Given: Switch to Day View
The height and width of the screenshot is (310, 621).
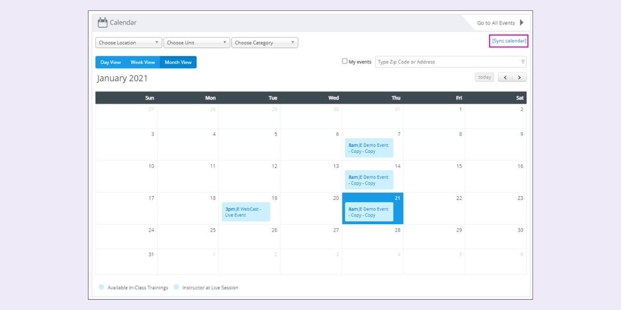Looking at the screenshot, I should pyautogui.click(x=110, y=62).
